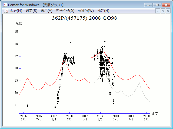Open the データベース(D) database menu

pyautogui.click(x=65, y=11)
